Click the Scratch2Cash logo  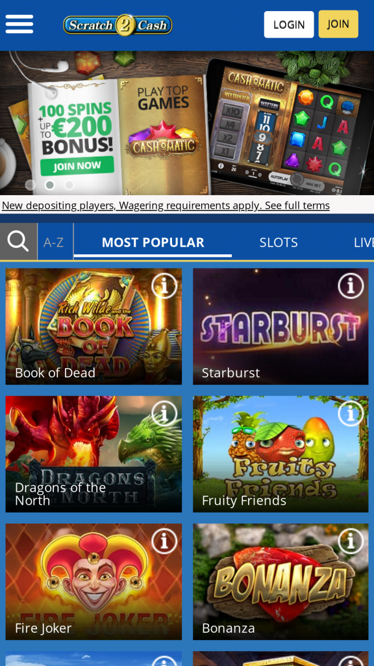click(x=118, y=25)
